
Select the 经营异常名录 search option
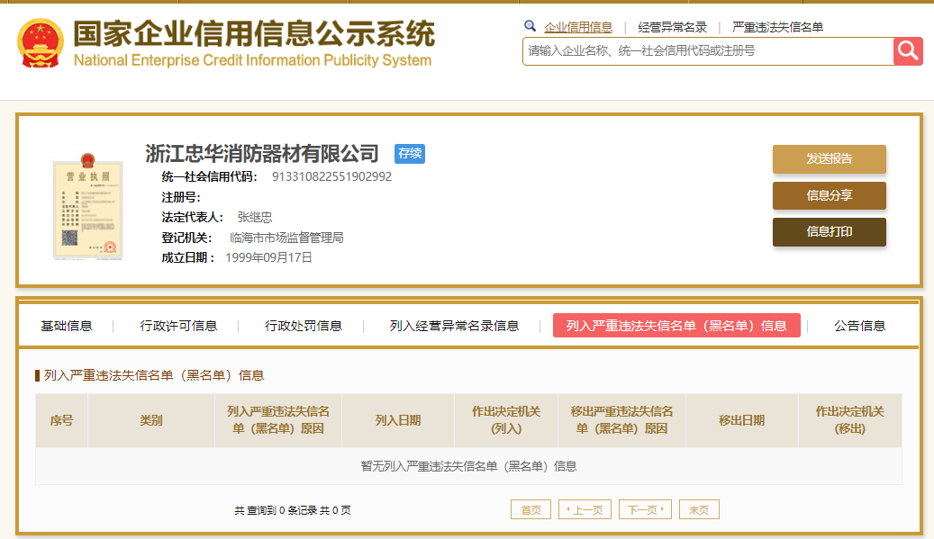point(672,27)
